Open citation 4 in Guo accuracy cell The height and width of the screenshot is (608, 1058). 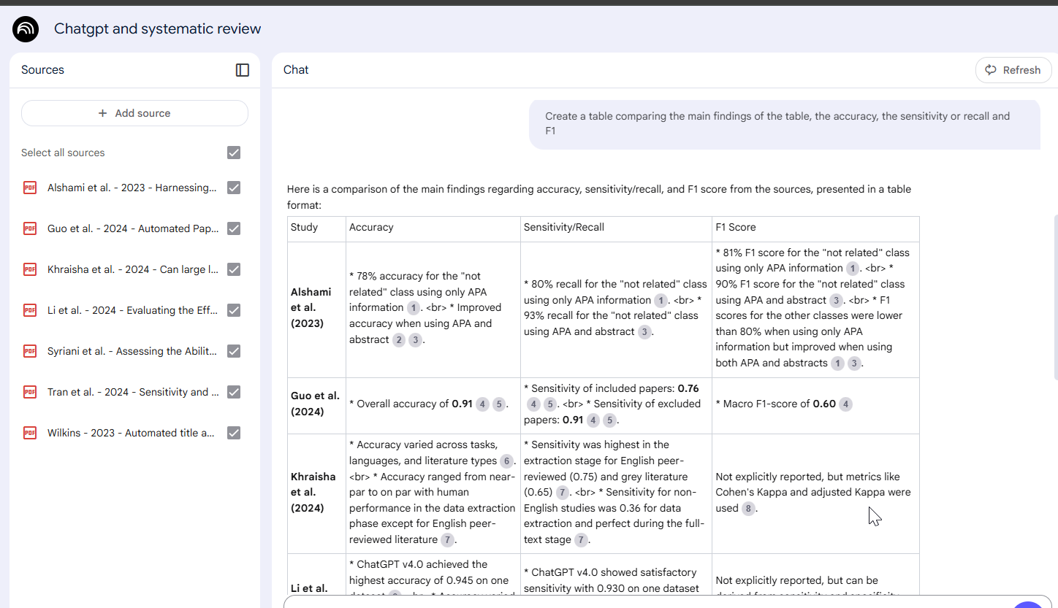(x=482, y=404)
